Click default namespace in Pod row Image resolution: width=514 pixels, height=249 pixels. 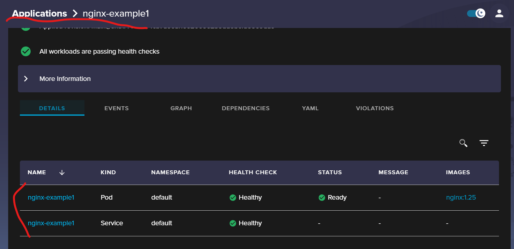coord(161,197)
